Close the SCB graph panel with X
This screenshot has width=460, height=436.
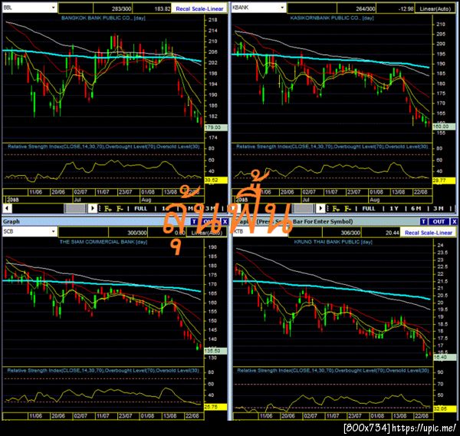(225, 222)
